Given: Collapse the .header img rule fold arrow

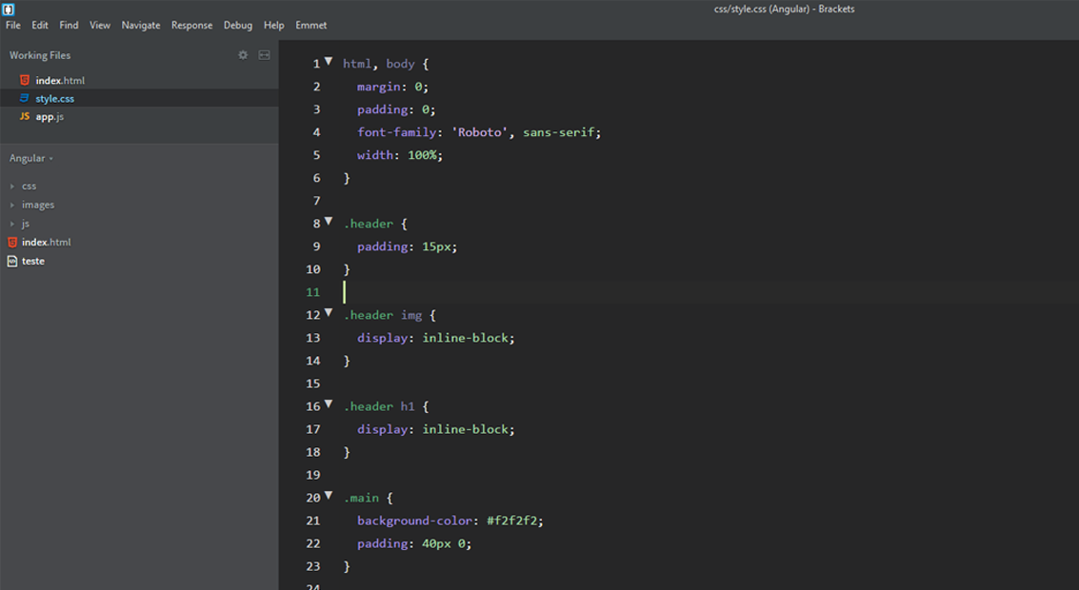Looking at the screenshot, I should (x=329, y=312).
